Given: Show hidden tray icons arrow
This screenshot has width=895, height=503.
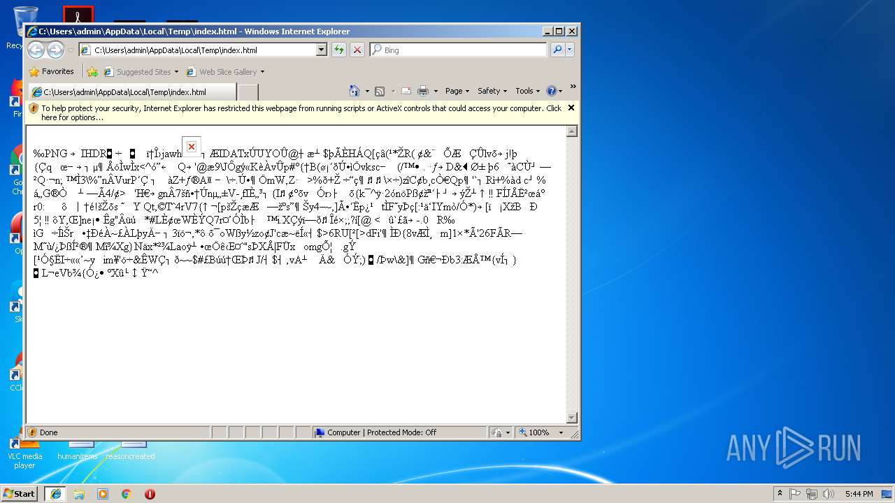Looking at the screenshot, I should point(780,493).
